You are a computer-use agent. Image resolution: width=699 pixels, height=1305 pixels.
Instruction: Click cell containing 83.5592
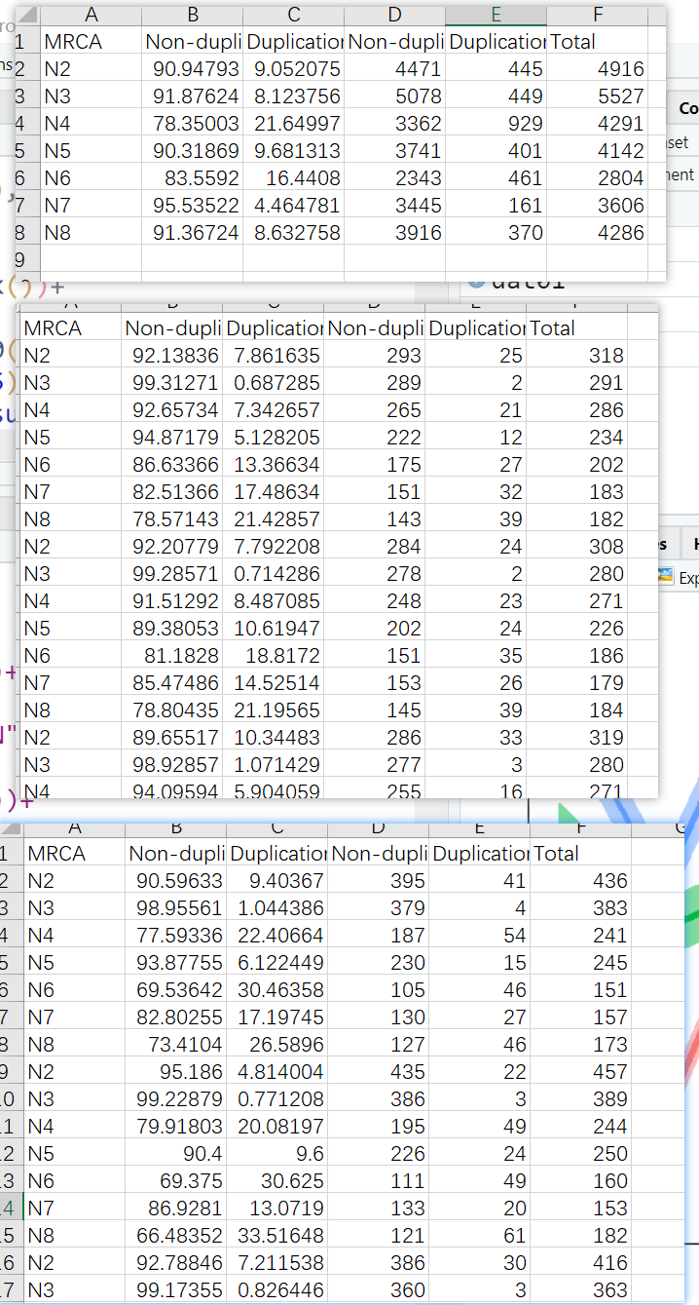point(193,177)
